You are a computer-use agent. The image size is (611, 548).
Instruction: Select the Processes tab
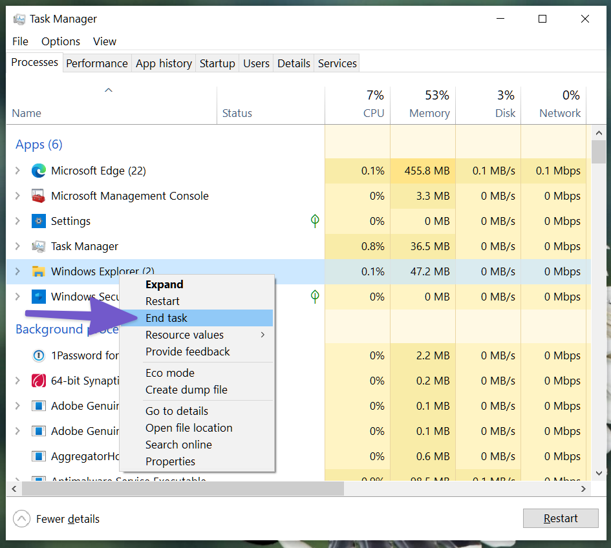[x=34, y=62]
